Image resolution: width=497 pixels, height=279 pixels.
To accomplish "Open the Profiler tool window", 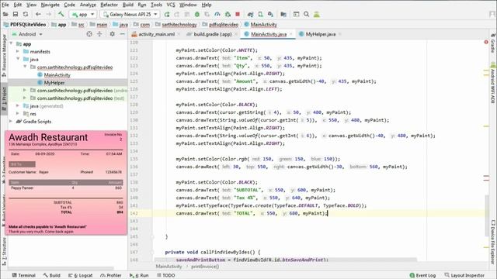I will tap(111, 275).
